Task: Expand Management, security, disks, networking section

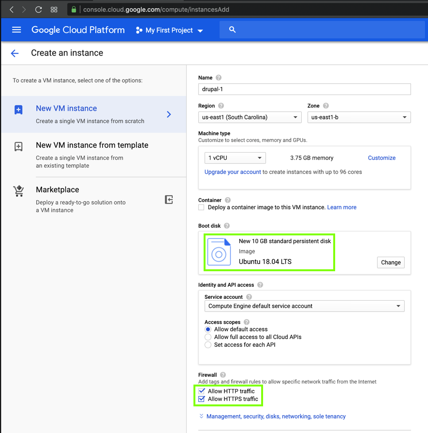Action: tap(276, 417)
